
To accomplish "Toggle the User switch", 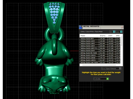I will (119, 32).
